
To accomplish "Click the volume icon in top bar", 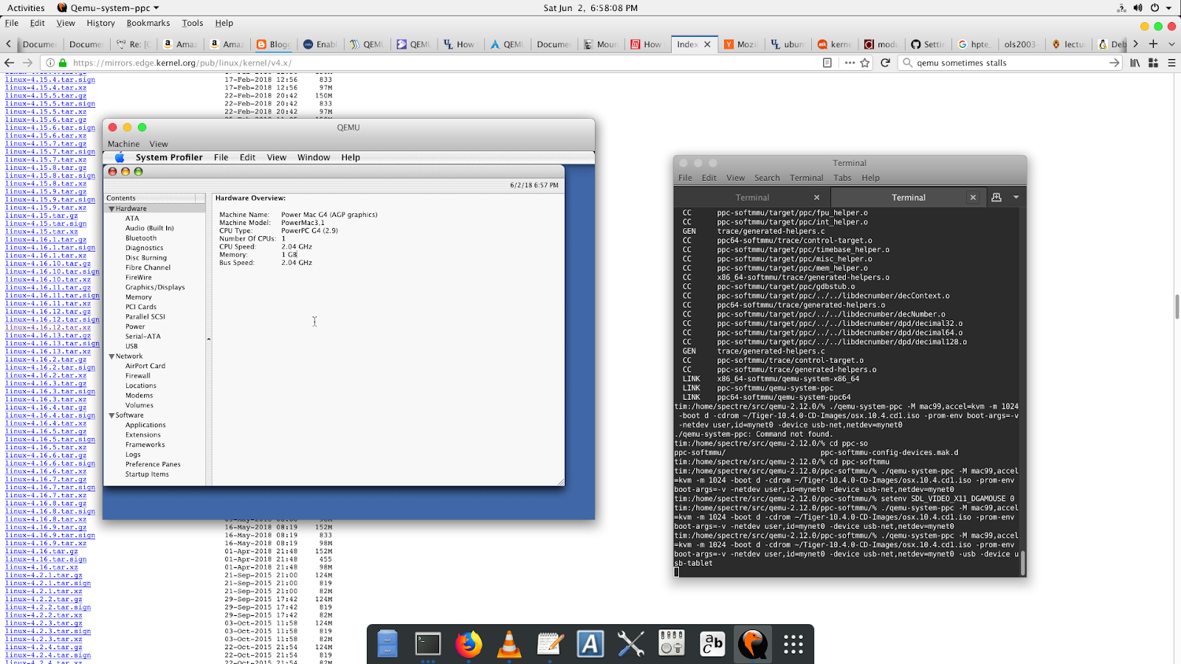I will pyautogui.click(x=1137, y=8).
